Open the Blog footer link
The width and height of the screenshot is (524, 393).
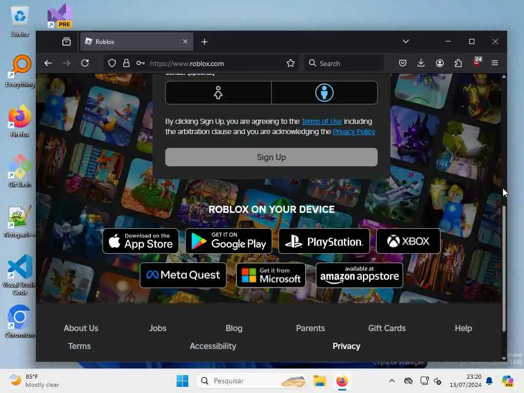[x=234, y=328]
